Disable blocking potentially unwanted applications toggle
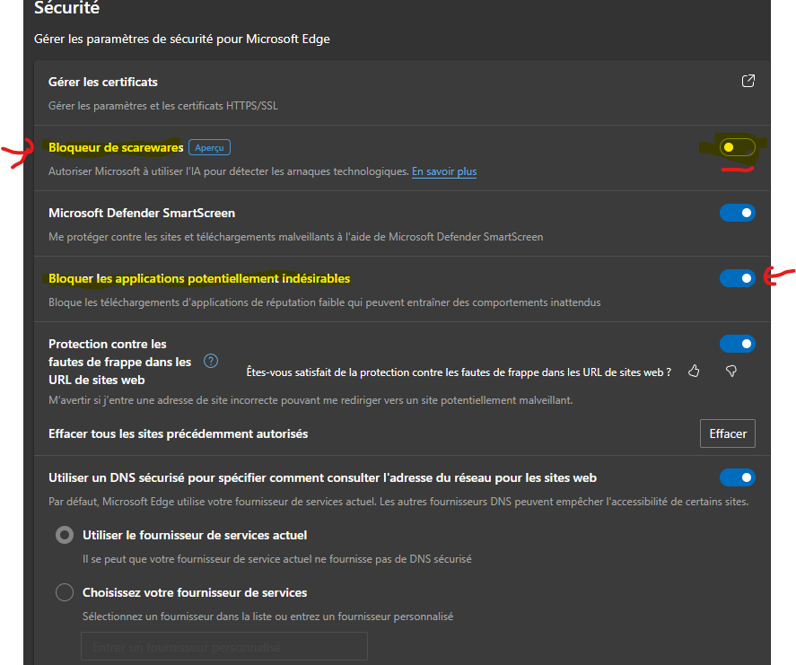 click(737, 278)
